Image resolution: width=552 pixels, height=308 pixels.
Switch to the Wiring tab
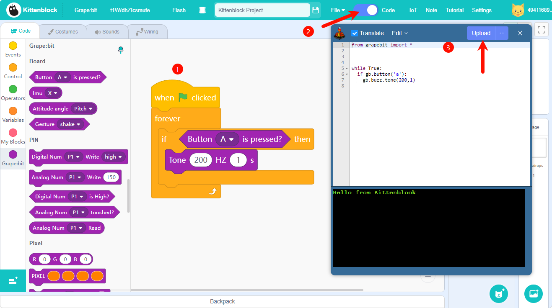click(x=147, y=31)
